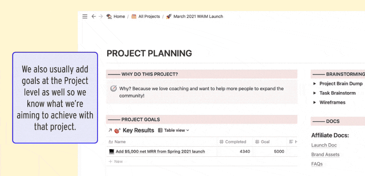
Task: Open Key Results via the arrow icon
Action: pos(110,130)
